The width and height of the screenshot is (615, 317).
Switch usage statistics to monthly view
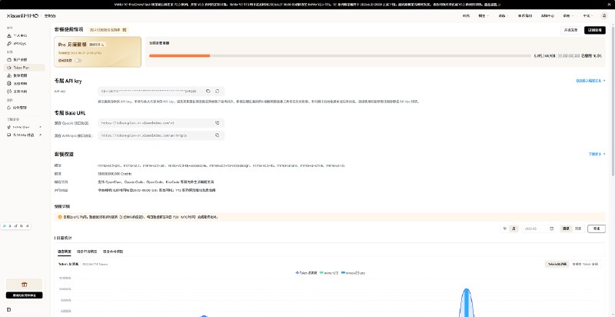click(x=513, y=229)
